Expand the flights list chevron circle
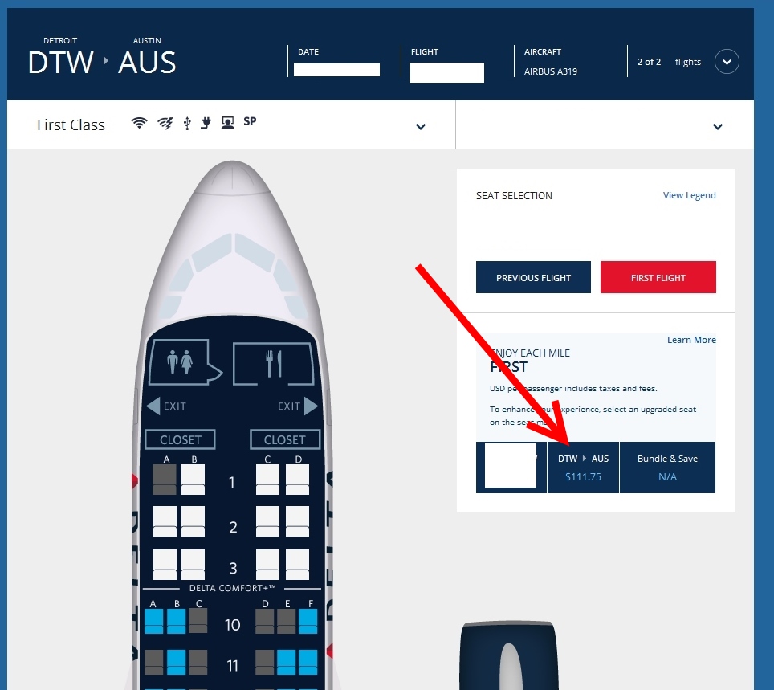 pyautogui.click(x=727, y=62)
